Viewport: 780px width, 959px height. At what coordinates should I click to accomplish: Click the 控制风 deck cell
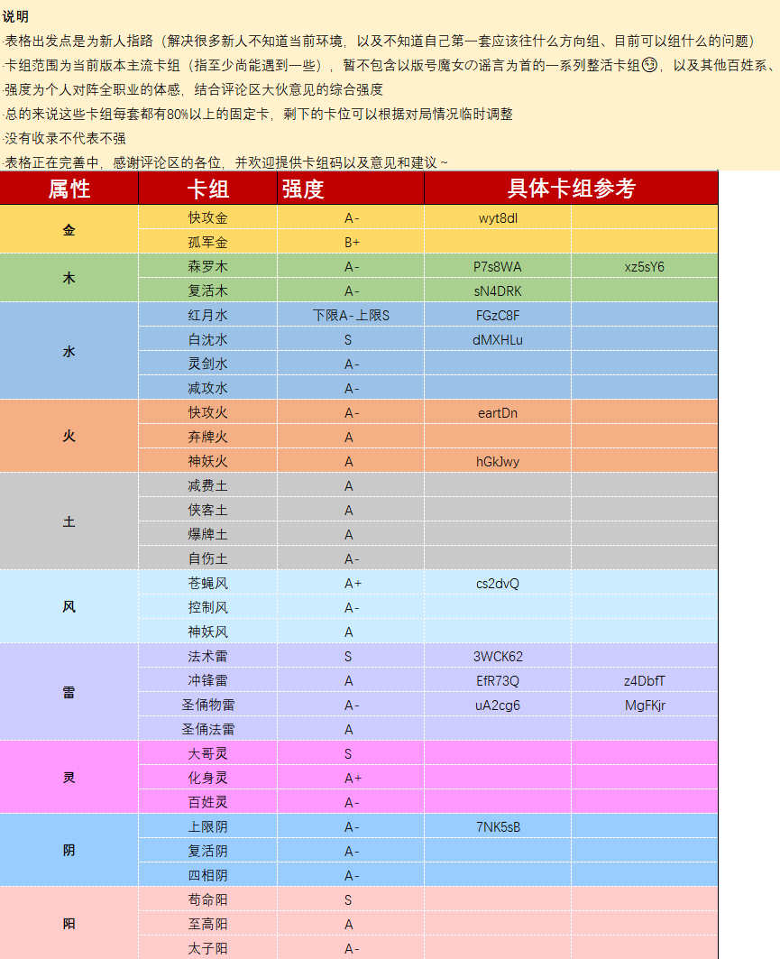click(207, 607)
